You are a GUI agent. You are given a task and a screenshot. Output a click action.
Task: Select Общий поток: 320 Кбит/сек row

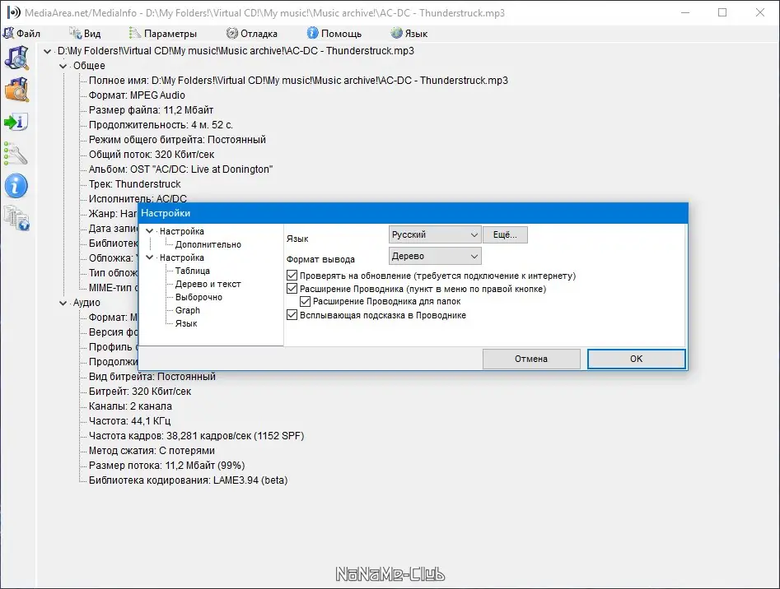pyautogui.click(x=152, y=155)
